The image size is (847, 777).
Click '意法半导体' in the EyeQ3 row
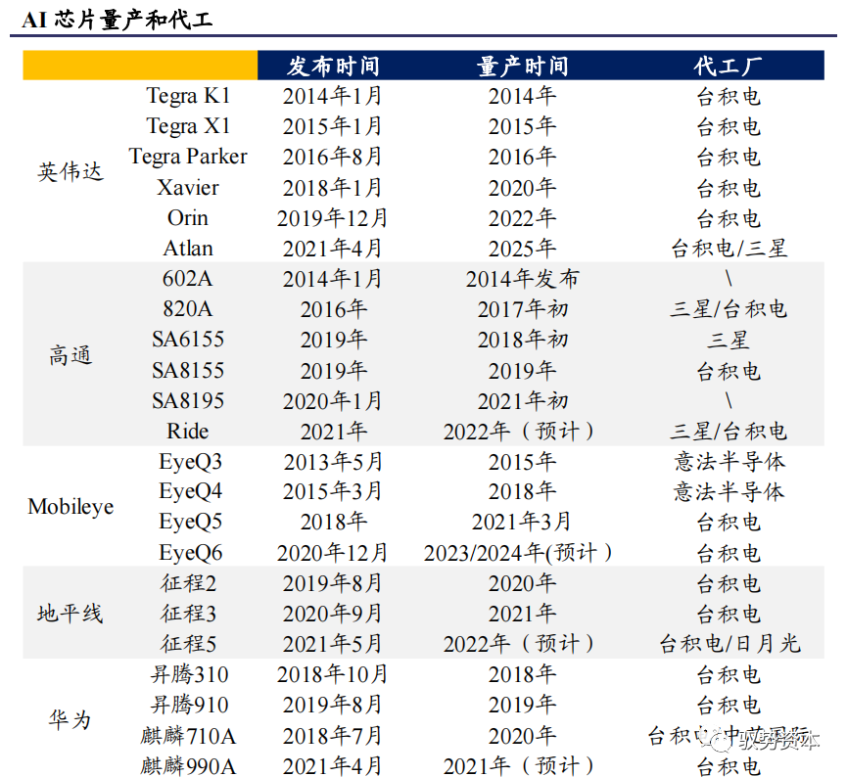tap(729, 462)
